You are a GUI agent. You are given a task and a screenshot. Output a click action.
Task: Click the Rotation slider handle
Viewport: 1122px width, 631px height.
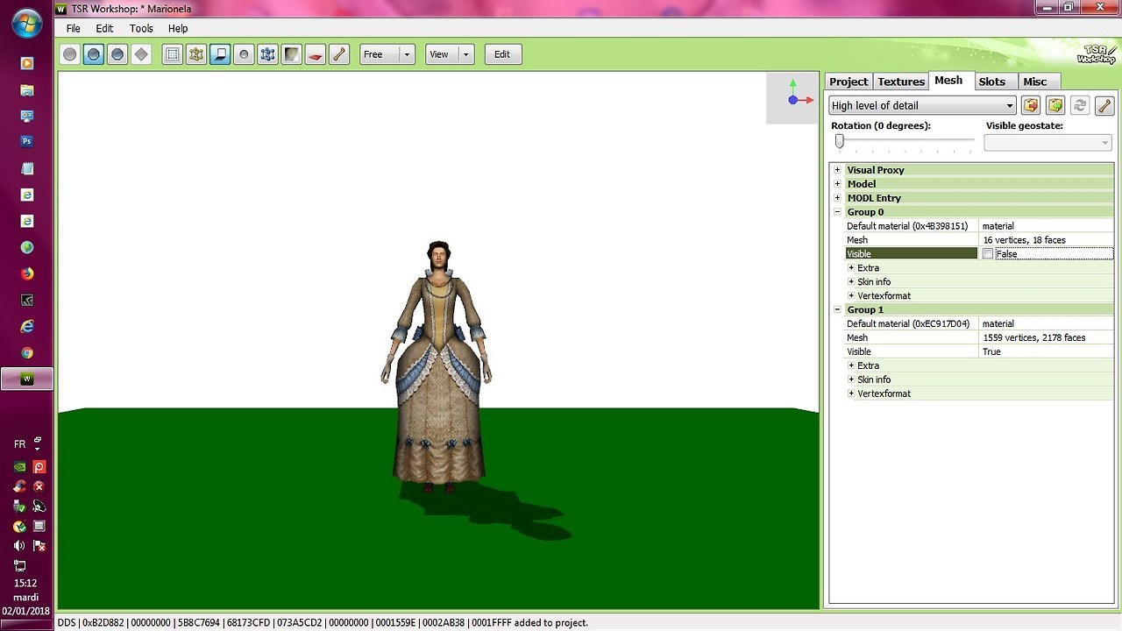839,141
